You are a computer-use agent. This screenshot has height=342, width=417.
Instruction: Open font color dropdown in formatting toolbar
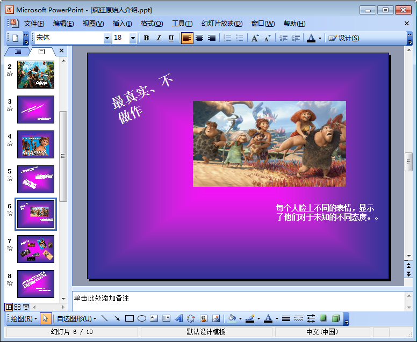(320, 38)
